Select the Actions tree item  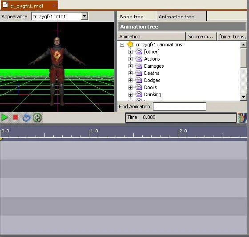[x=152, y=59]
